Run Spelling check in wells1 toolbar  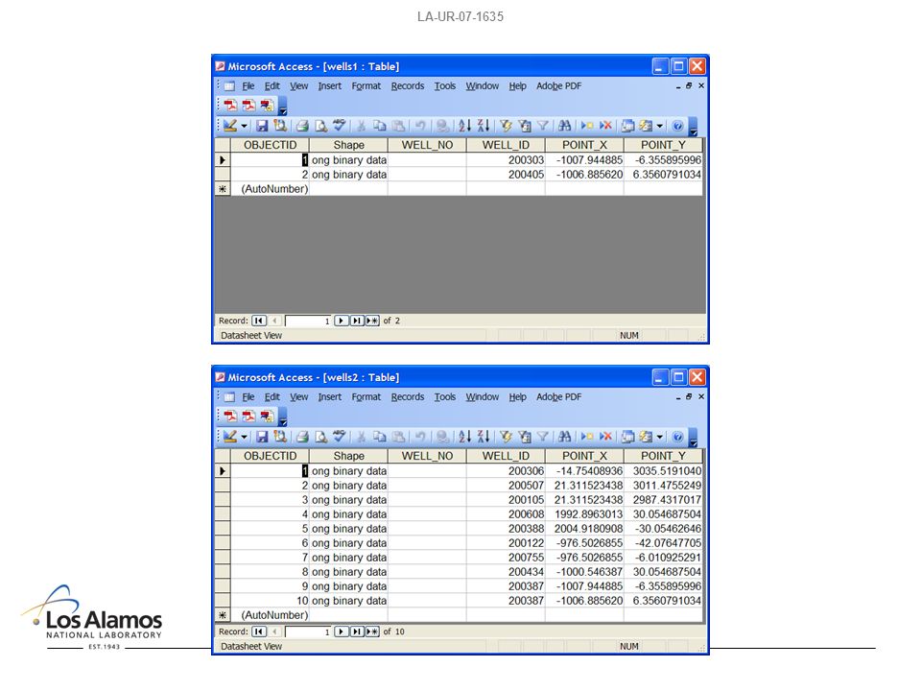[339, 125]
